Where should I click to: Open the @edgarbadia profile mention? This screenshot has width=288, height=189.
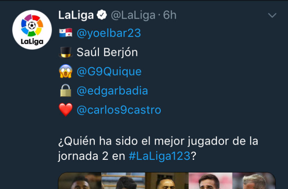(x=112, y=91)
